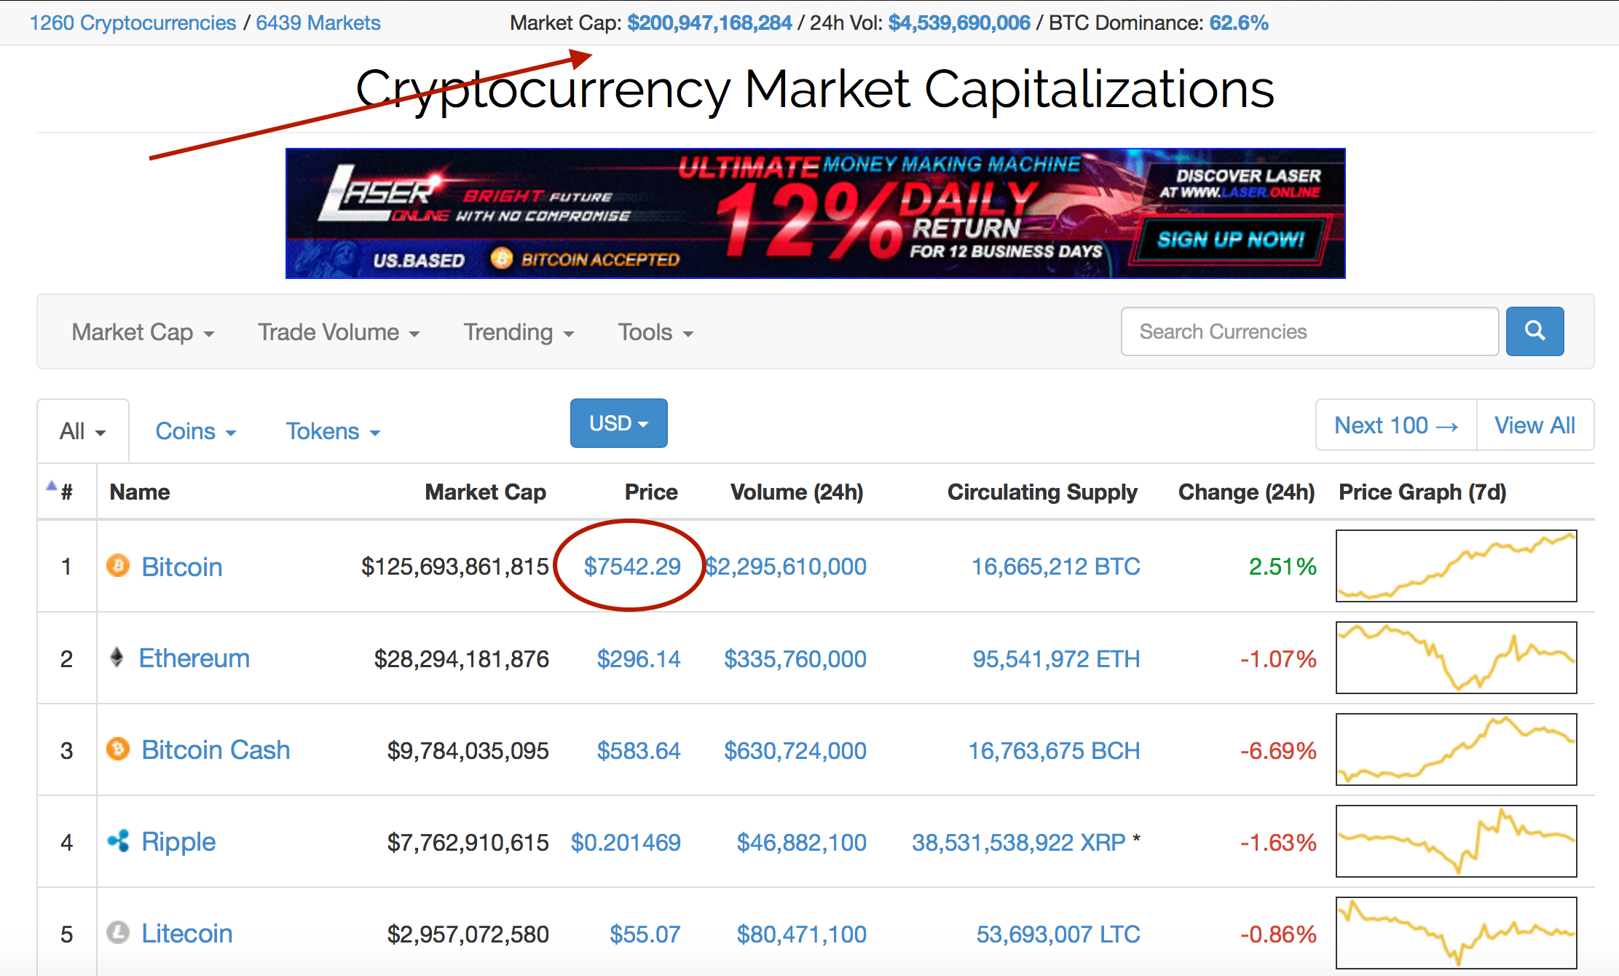Viewport: 1619px width, 976px height.
Task: Open the All filter tab dropdown
Action: coord(83,431)
